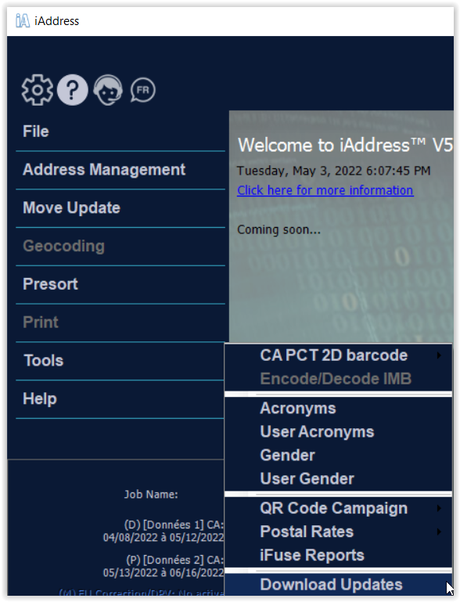The image size is (460, 602).
Task: Select Encode/Decode IMB entry
Action: [339, 379]
